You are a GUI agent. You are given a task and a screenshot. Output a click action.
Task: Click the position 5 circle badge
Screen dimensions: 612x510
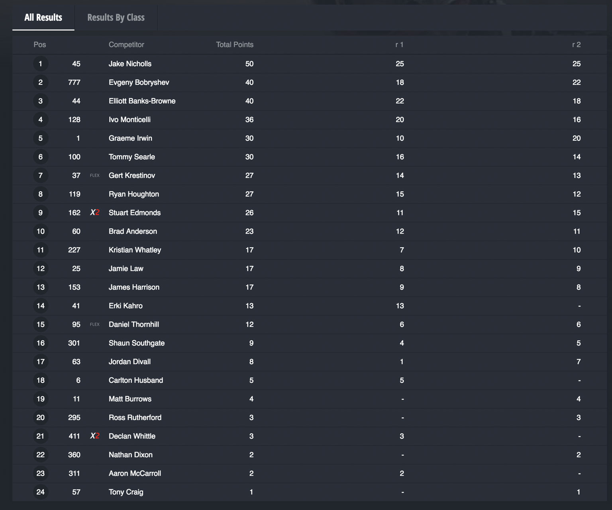(40, 138)
